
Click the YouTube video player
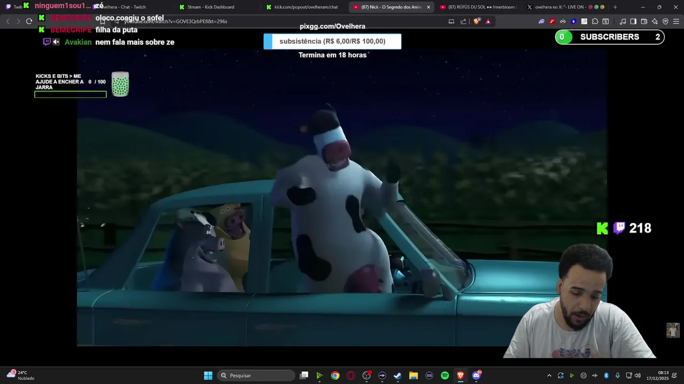pyautogui.click(x=342, y=197)
